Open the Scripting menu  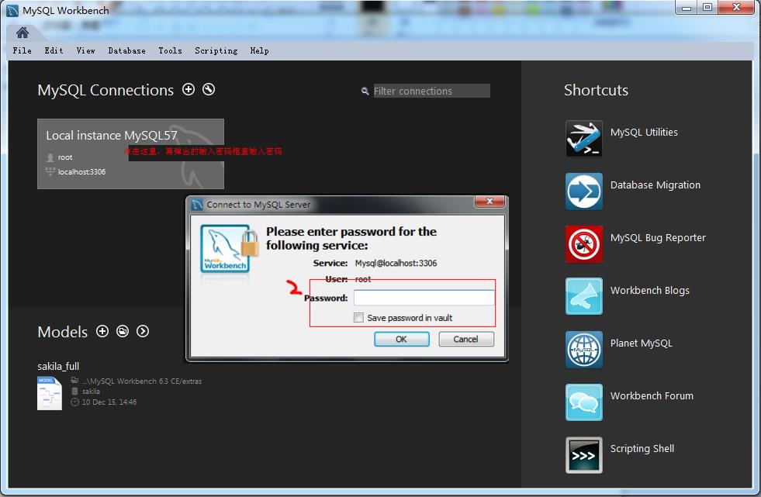point(216,50)
